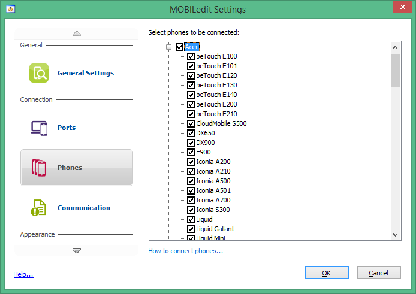Toggle the beTouch E120 checkbox
The image size is (416, 294).
click(x=191, y=75)
